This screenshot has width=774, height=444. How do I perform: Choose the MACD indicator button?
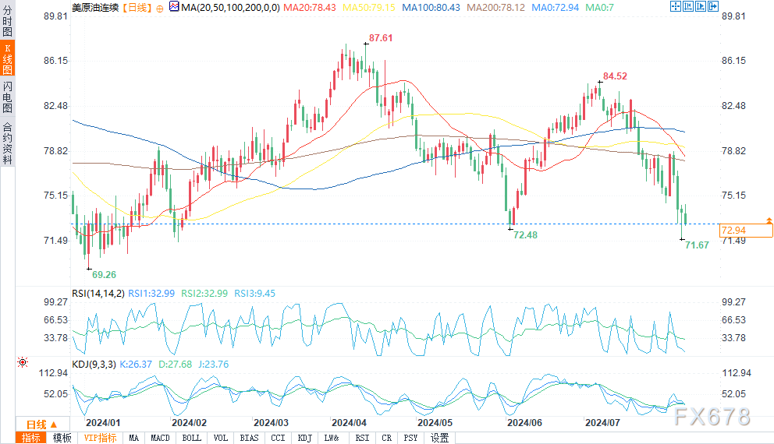click(x=161, y=438)
